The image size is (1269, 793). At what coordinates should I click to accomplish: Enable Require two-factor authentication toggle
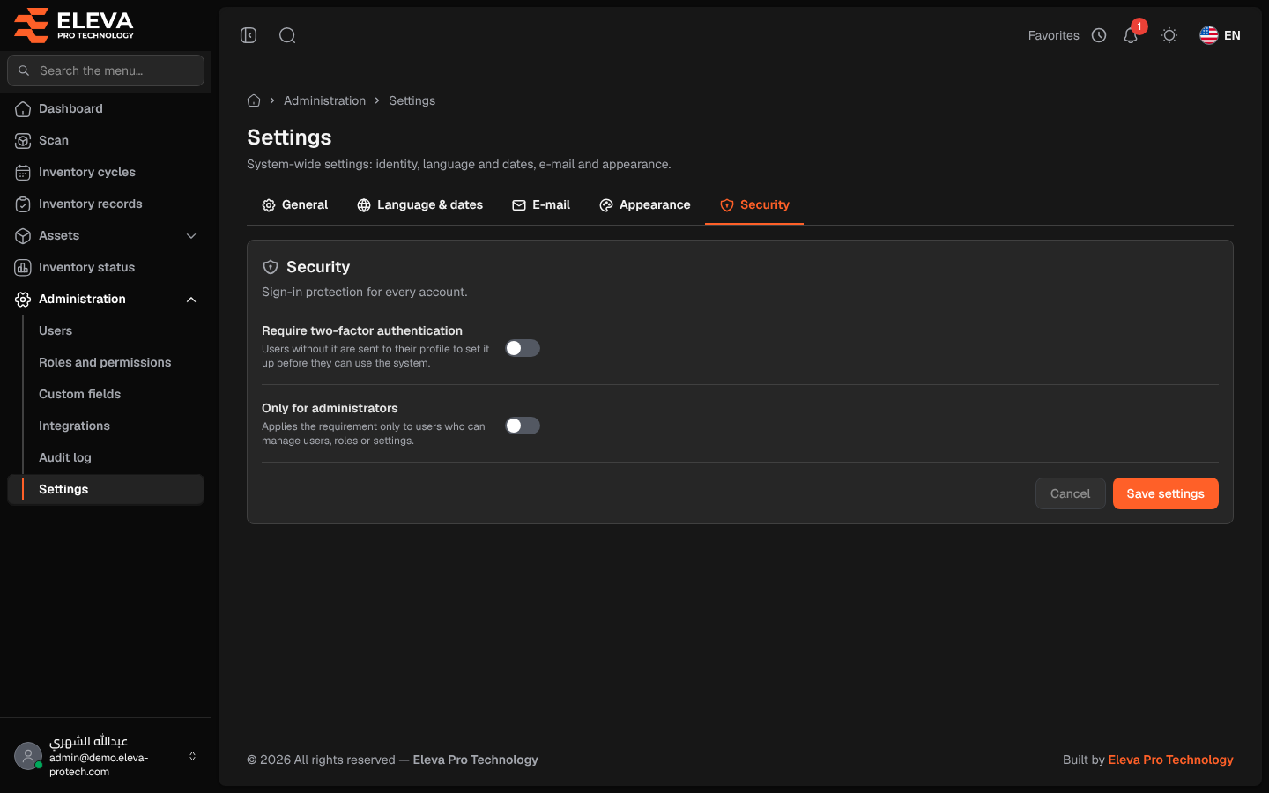523,348
